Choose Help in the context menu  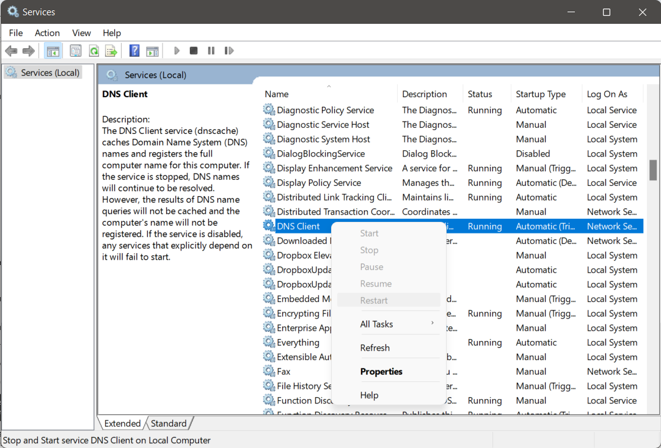coord(389,395)
